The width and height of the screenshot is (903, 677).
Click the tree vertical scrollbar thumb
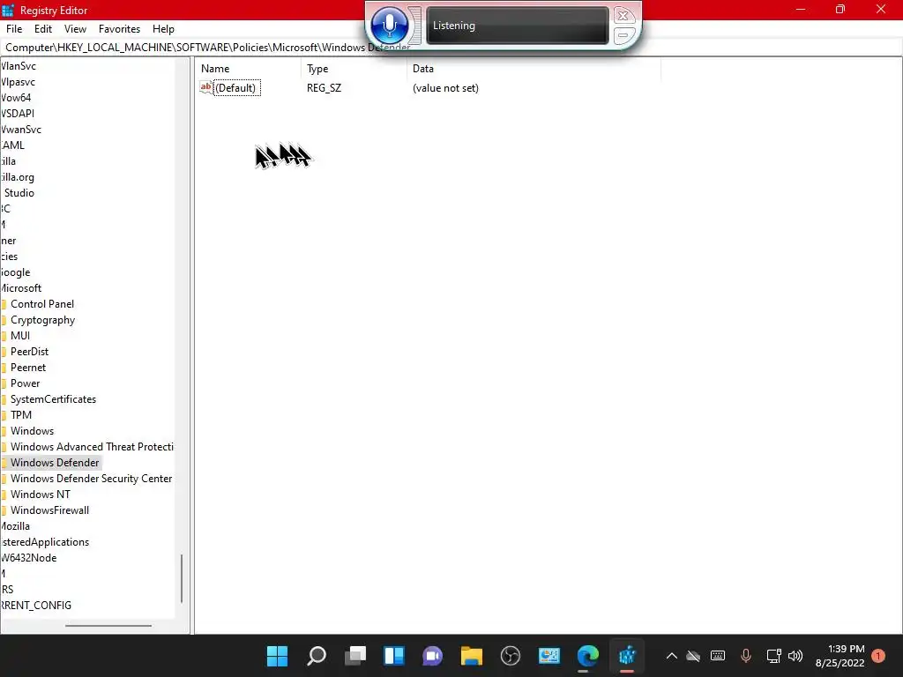pos(182,578)
